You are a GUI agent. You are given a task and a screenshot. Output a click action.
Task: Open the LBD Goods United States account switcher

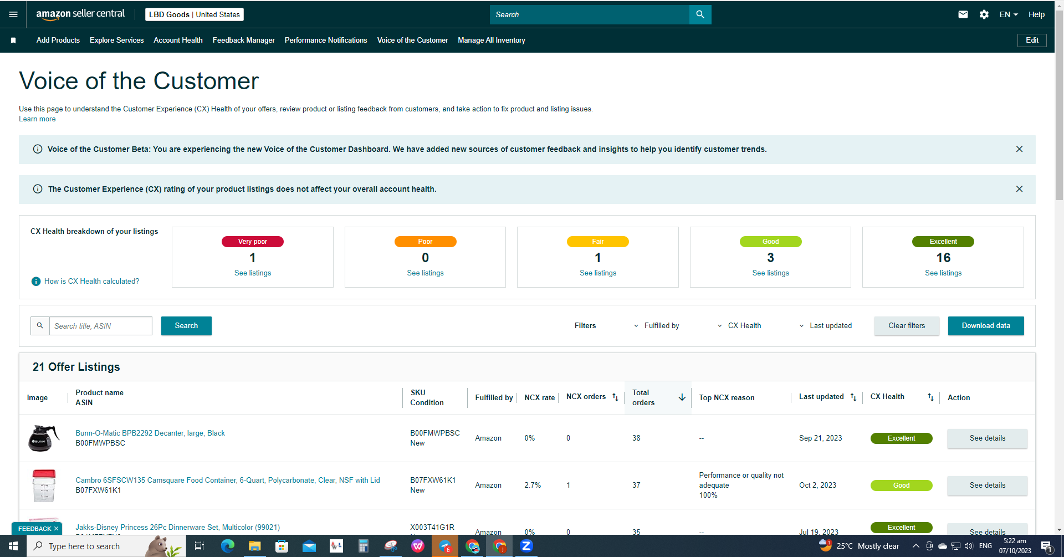coord(195,14)
